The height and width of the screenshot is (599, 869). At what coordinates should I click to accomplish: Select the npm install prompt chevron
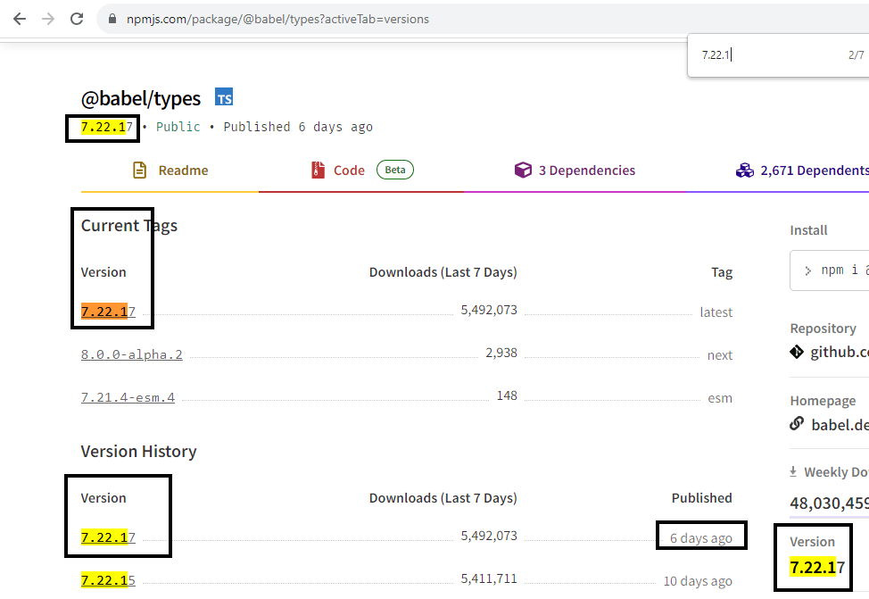(x=808, y=270)
